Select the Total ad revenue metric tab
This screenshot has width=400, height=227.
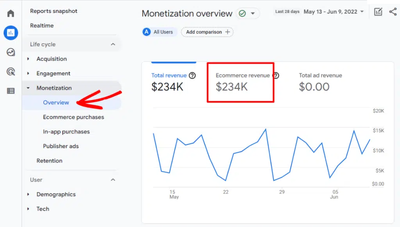[320, 82]
